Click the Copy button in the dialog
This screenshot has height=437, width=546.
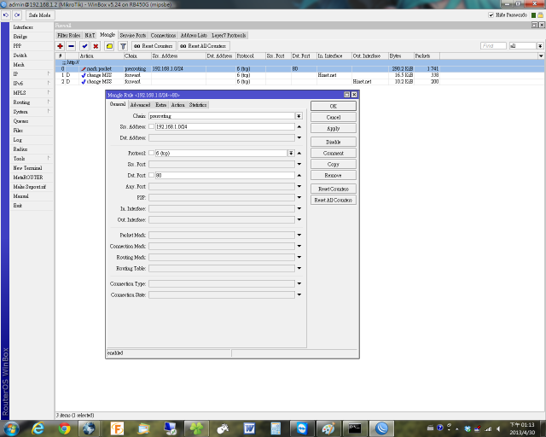pos(334,164)
